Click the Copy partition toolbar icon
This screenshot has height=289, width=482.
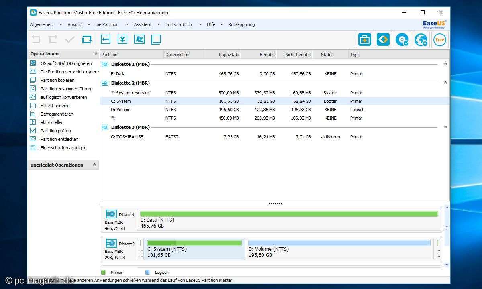coord(156,39)
